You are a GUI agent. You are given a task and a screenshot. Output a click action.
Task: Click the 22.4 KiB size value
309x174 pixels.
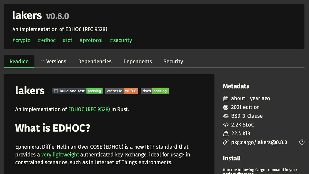click(241, 133)
